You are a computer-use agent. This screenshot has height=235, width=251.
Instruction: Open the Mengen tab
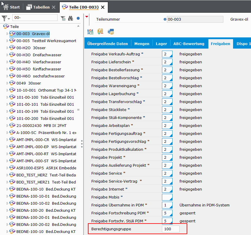pyautogui.click(x=142, y=44)
